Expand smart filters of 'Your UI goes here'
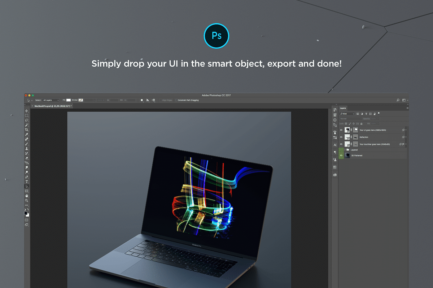The image size is (433, 288). (x=406, y=130)
